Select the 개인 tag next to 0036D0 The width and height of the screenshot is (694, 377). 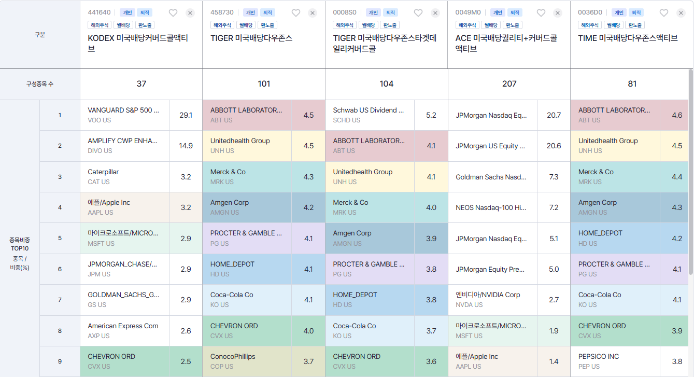618,12
